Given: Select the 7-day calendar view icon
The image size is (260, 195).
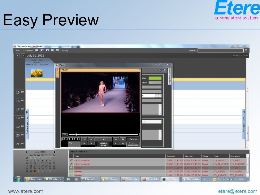Looking at the screenshot, I should click(x=47, y=50).
